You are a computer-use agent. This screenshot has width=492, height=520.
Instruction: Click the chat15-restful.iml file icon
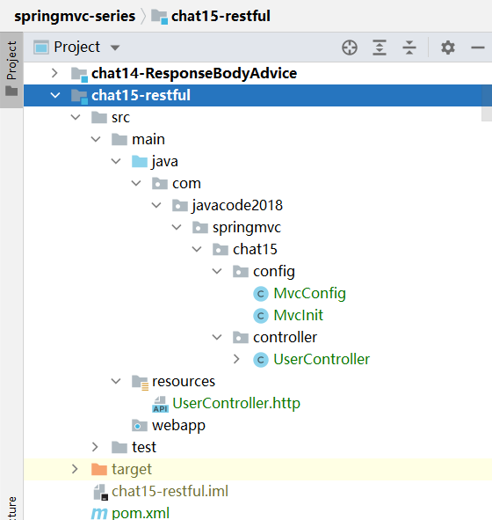(x=100, y=492)
